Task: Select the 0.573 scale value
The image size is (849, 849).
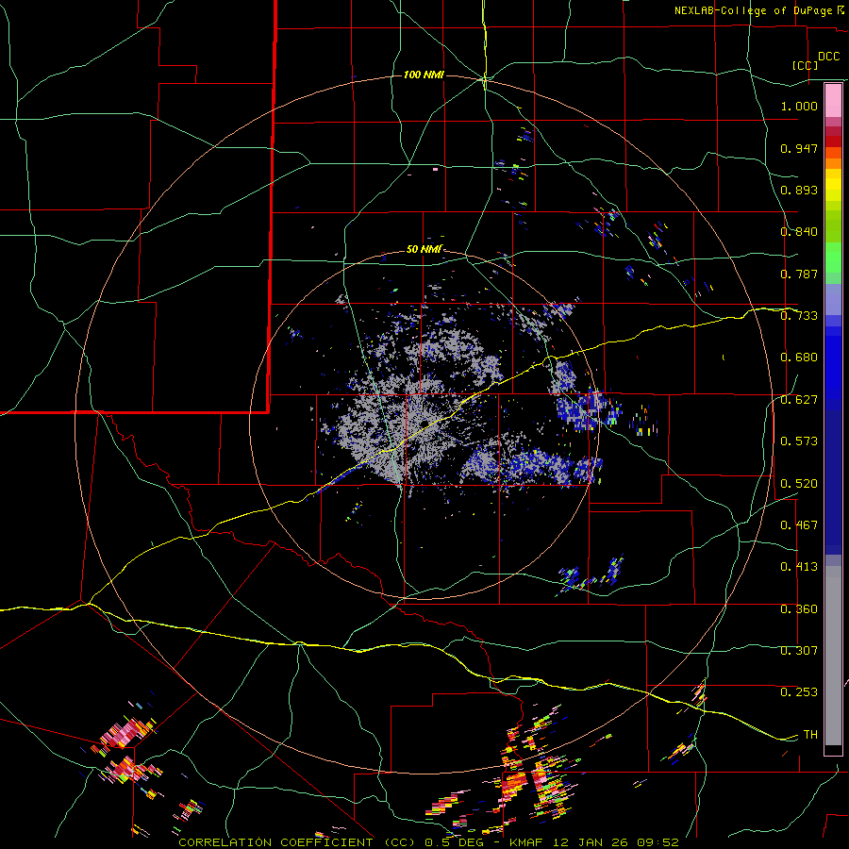Action: click(799, 441)
